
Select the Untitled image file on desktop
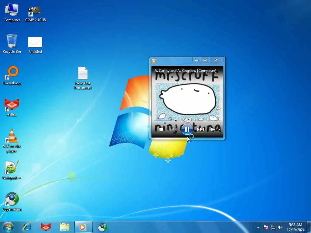coord(35,45)
